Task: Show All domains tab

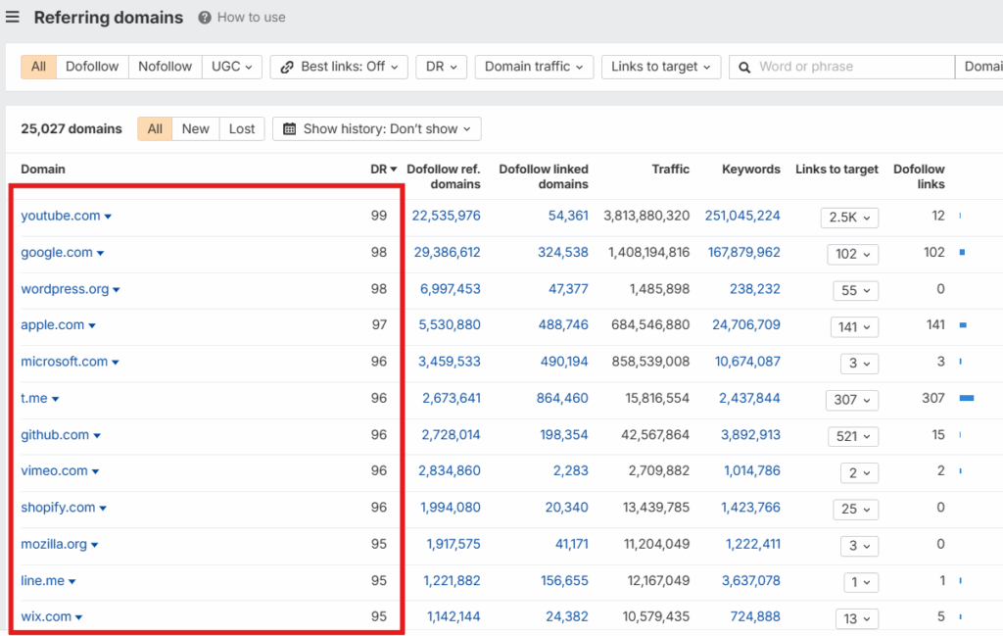Action: point(155,128)
